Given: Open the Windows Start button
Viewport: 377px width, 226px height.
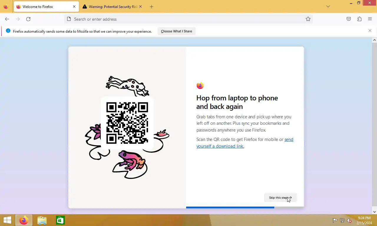Looking at the screenshot, I should tap(7, 220).
